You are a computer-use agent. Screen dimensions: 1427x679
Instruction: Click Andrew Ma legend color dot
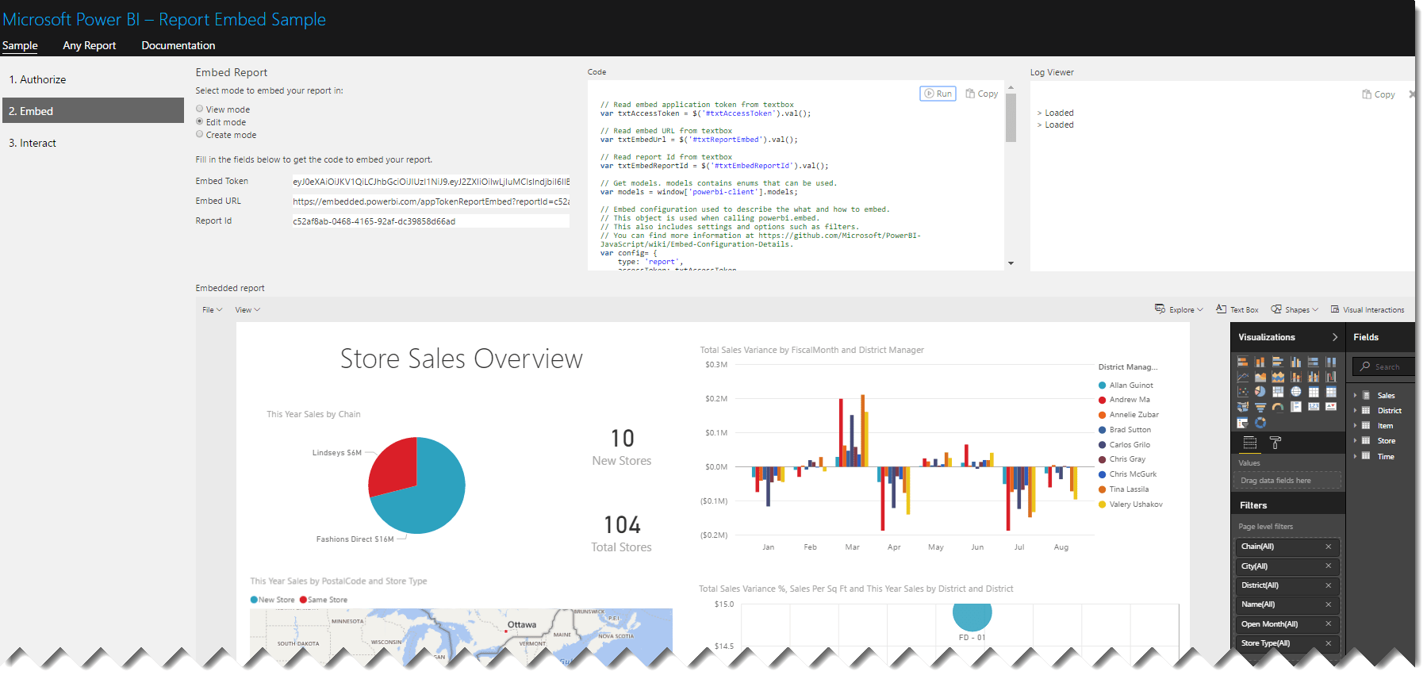(x=1102, y=400)
